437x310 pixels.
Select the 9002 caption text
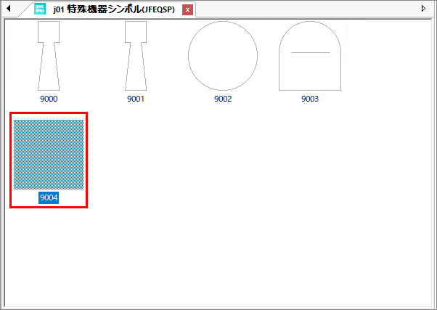tap(223, 99)
